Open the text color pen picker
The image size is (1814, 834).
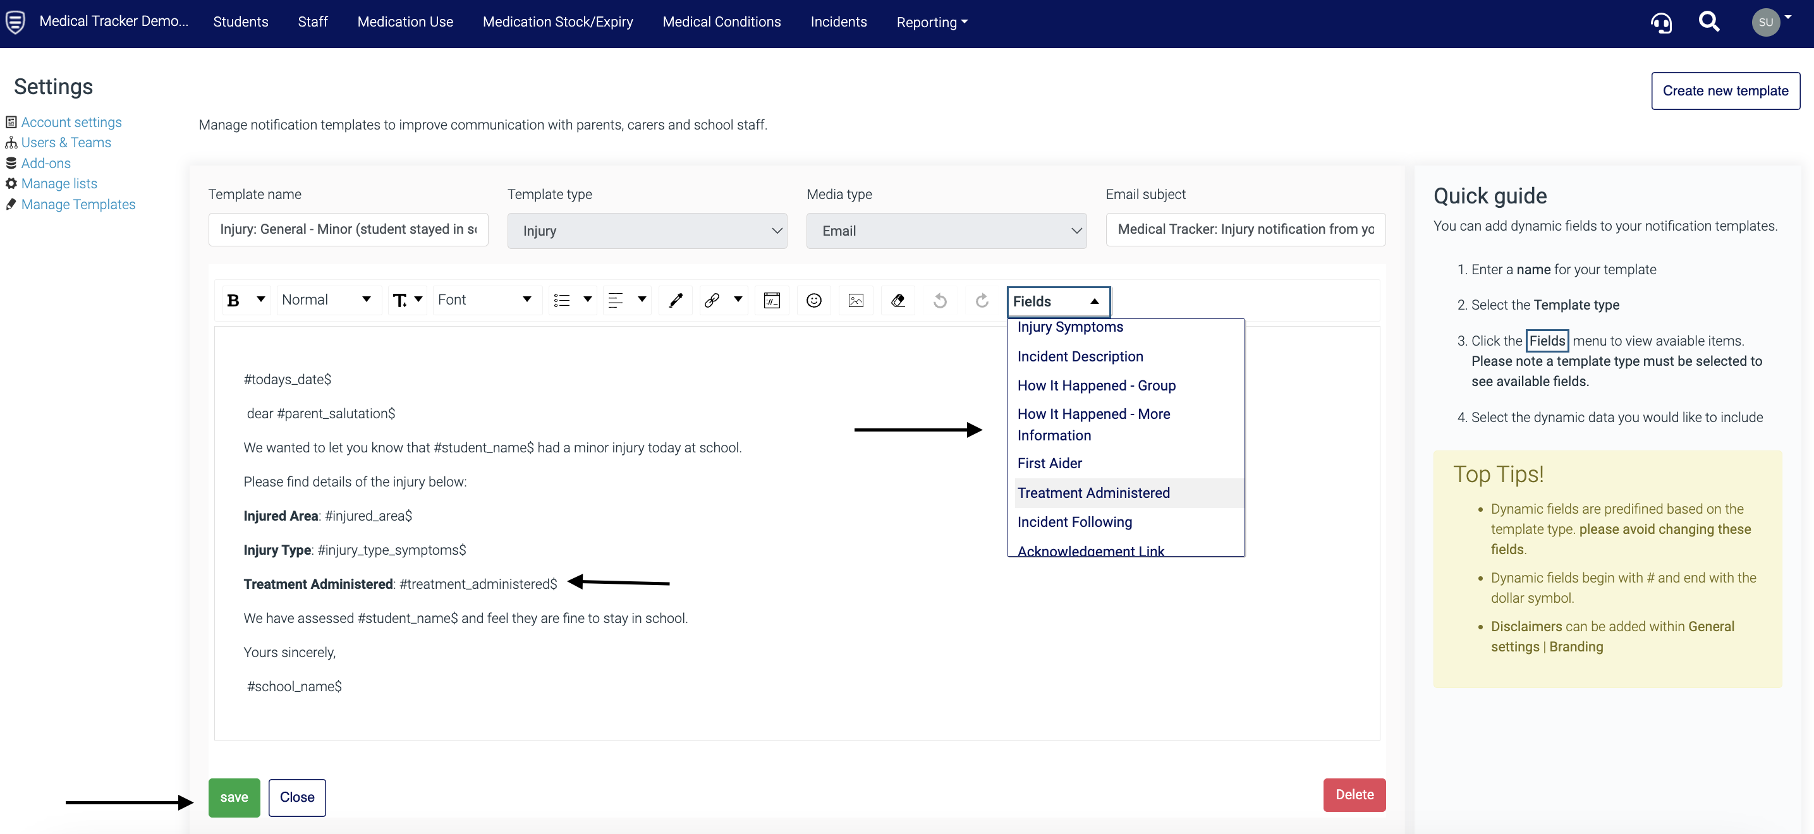coord(675,300)
